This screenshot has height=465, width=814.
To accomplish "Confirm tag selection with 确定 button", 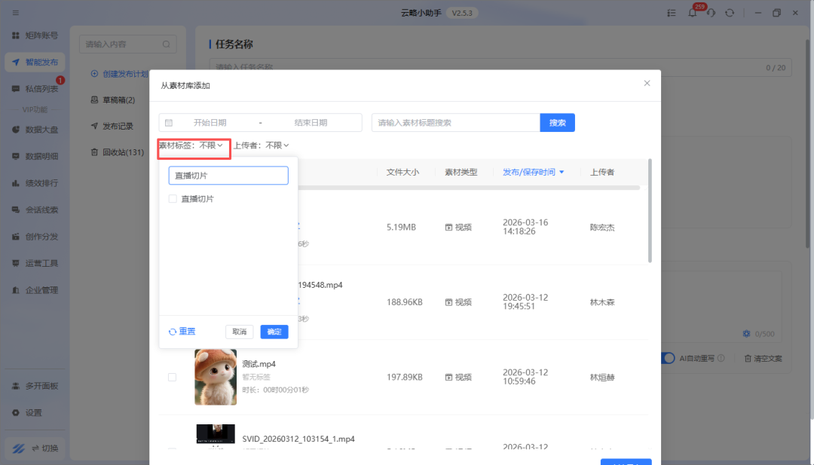I will 274,332.
